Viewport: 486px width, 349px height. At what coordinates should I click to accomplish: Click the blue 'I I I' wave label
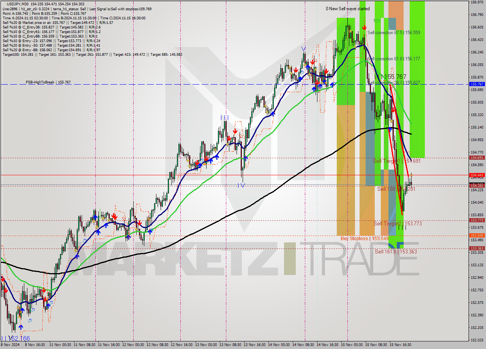click(x=225, y=118)
